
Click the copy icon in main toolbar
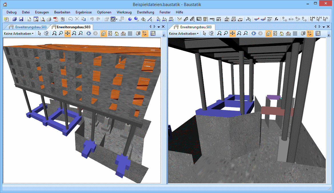(x=83, y=19)
